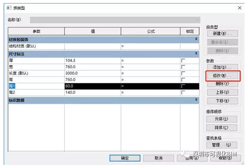
Task: Open help with 帮助(H) button
Action: pos(225,158)
